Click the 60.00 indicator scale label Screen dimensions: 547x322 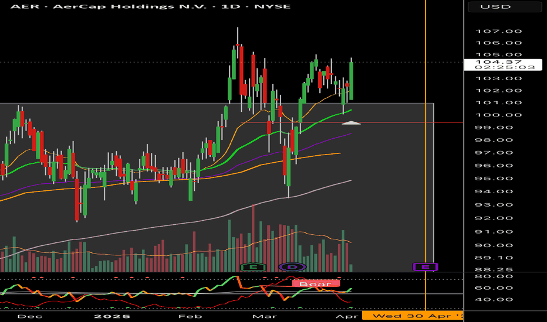[x=494, y=288]
